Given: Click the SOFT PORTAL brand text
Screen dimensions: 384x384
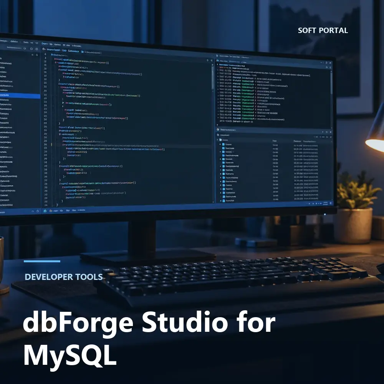Looking at the screenshot, I should pos(323,30).
